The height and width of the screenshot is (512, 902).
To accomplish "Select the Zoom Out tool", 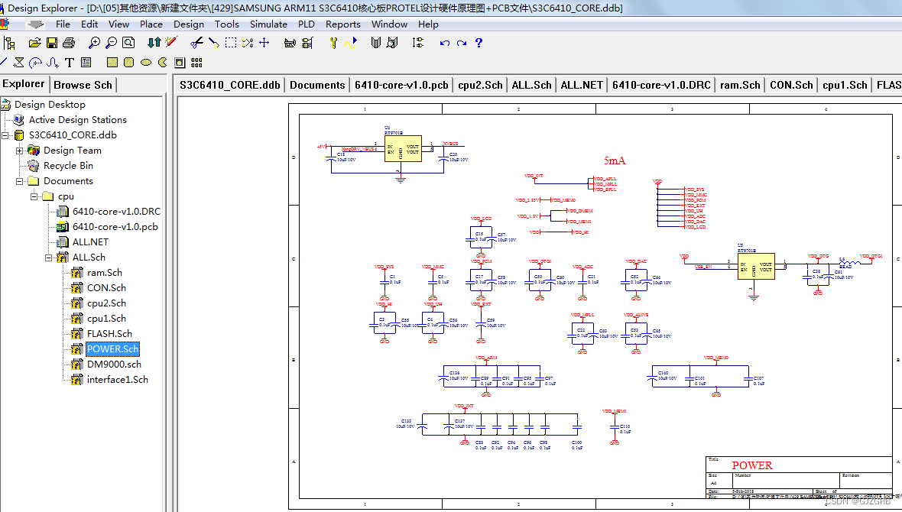I will point(110,43).
